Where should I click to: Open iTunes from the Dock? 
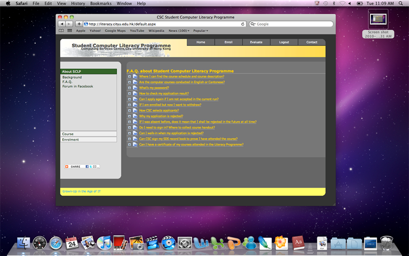[104, 243]
